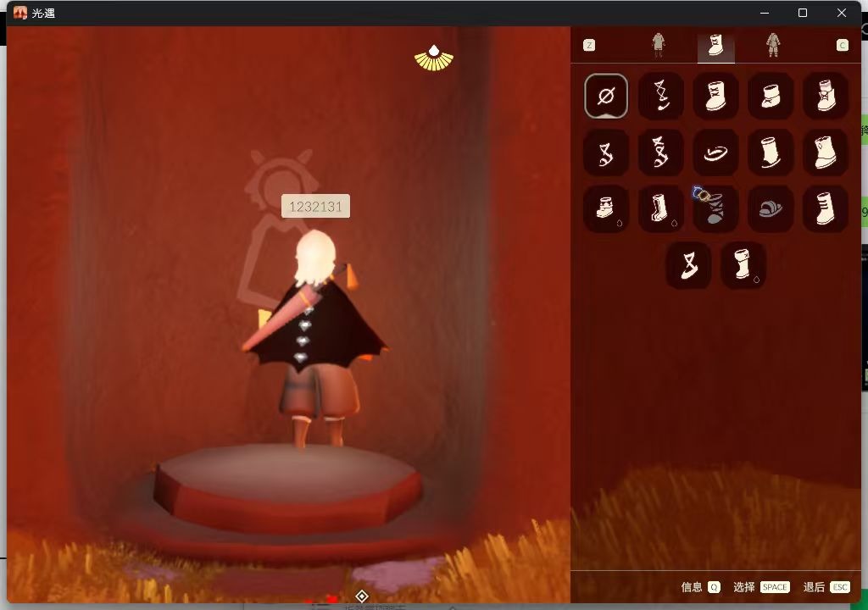This screenshot has height=610, width=868.
Task: Select the short crown-trim boot with dye drop
Action: (605, 208)
